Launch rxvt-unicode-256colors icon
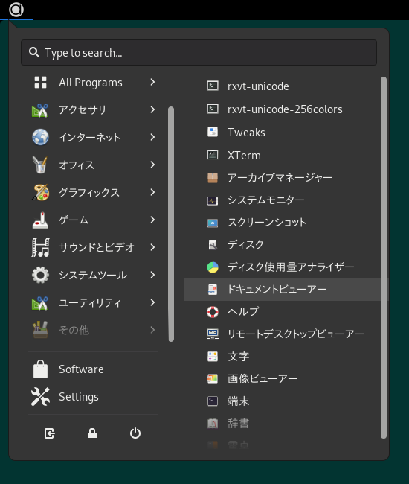 pos(213,109)
